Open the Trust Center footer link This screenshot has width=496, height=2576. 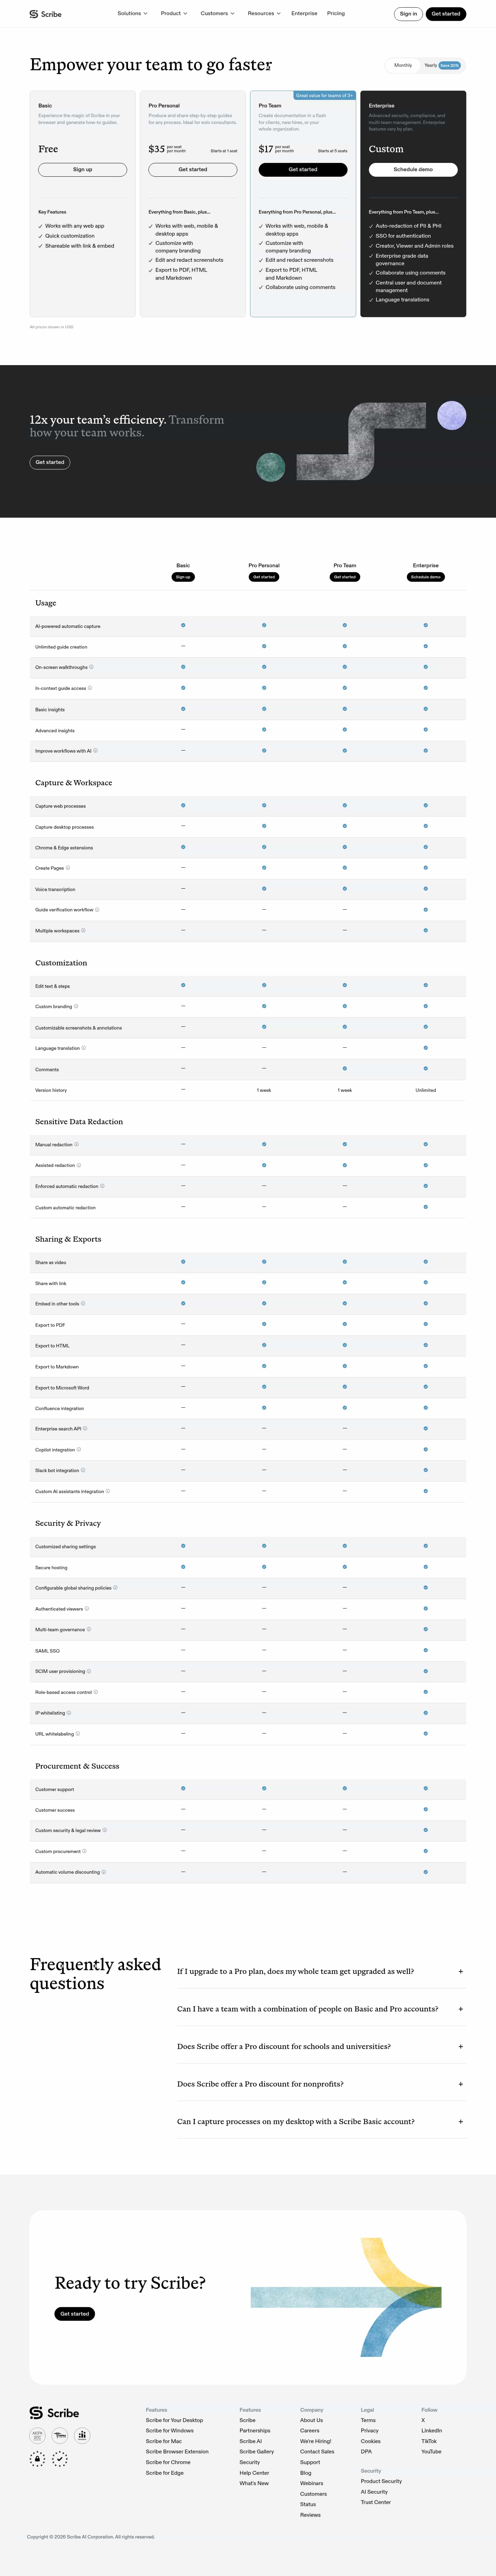[x=376, y=2502]
